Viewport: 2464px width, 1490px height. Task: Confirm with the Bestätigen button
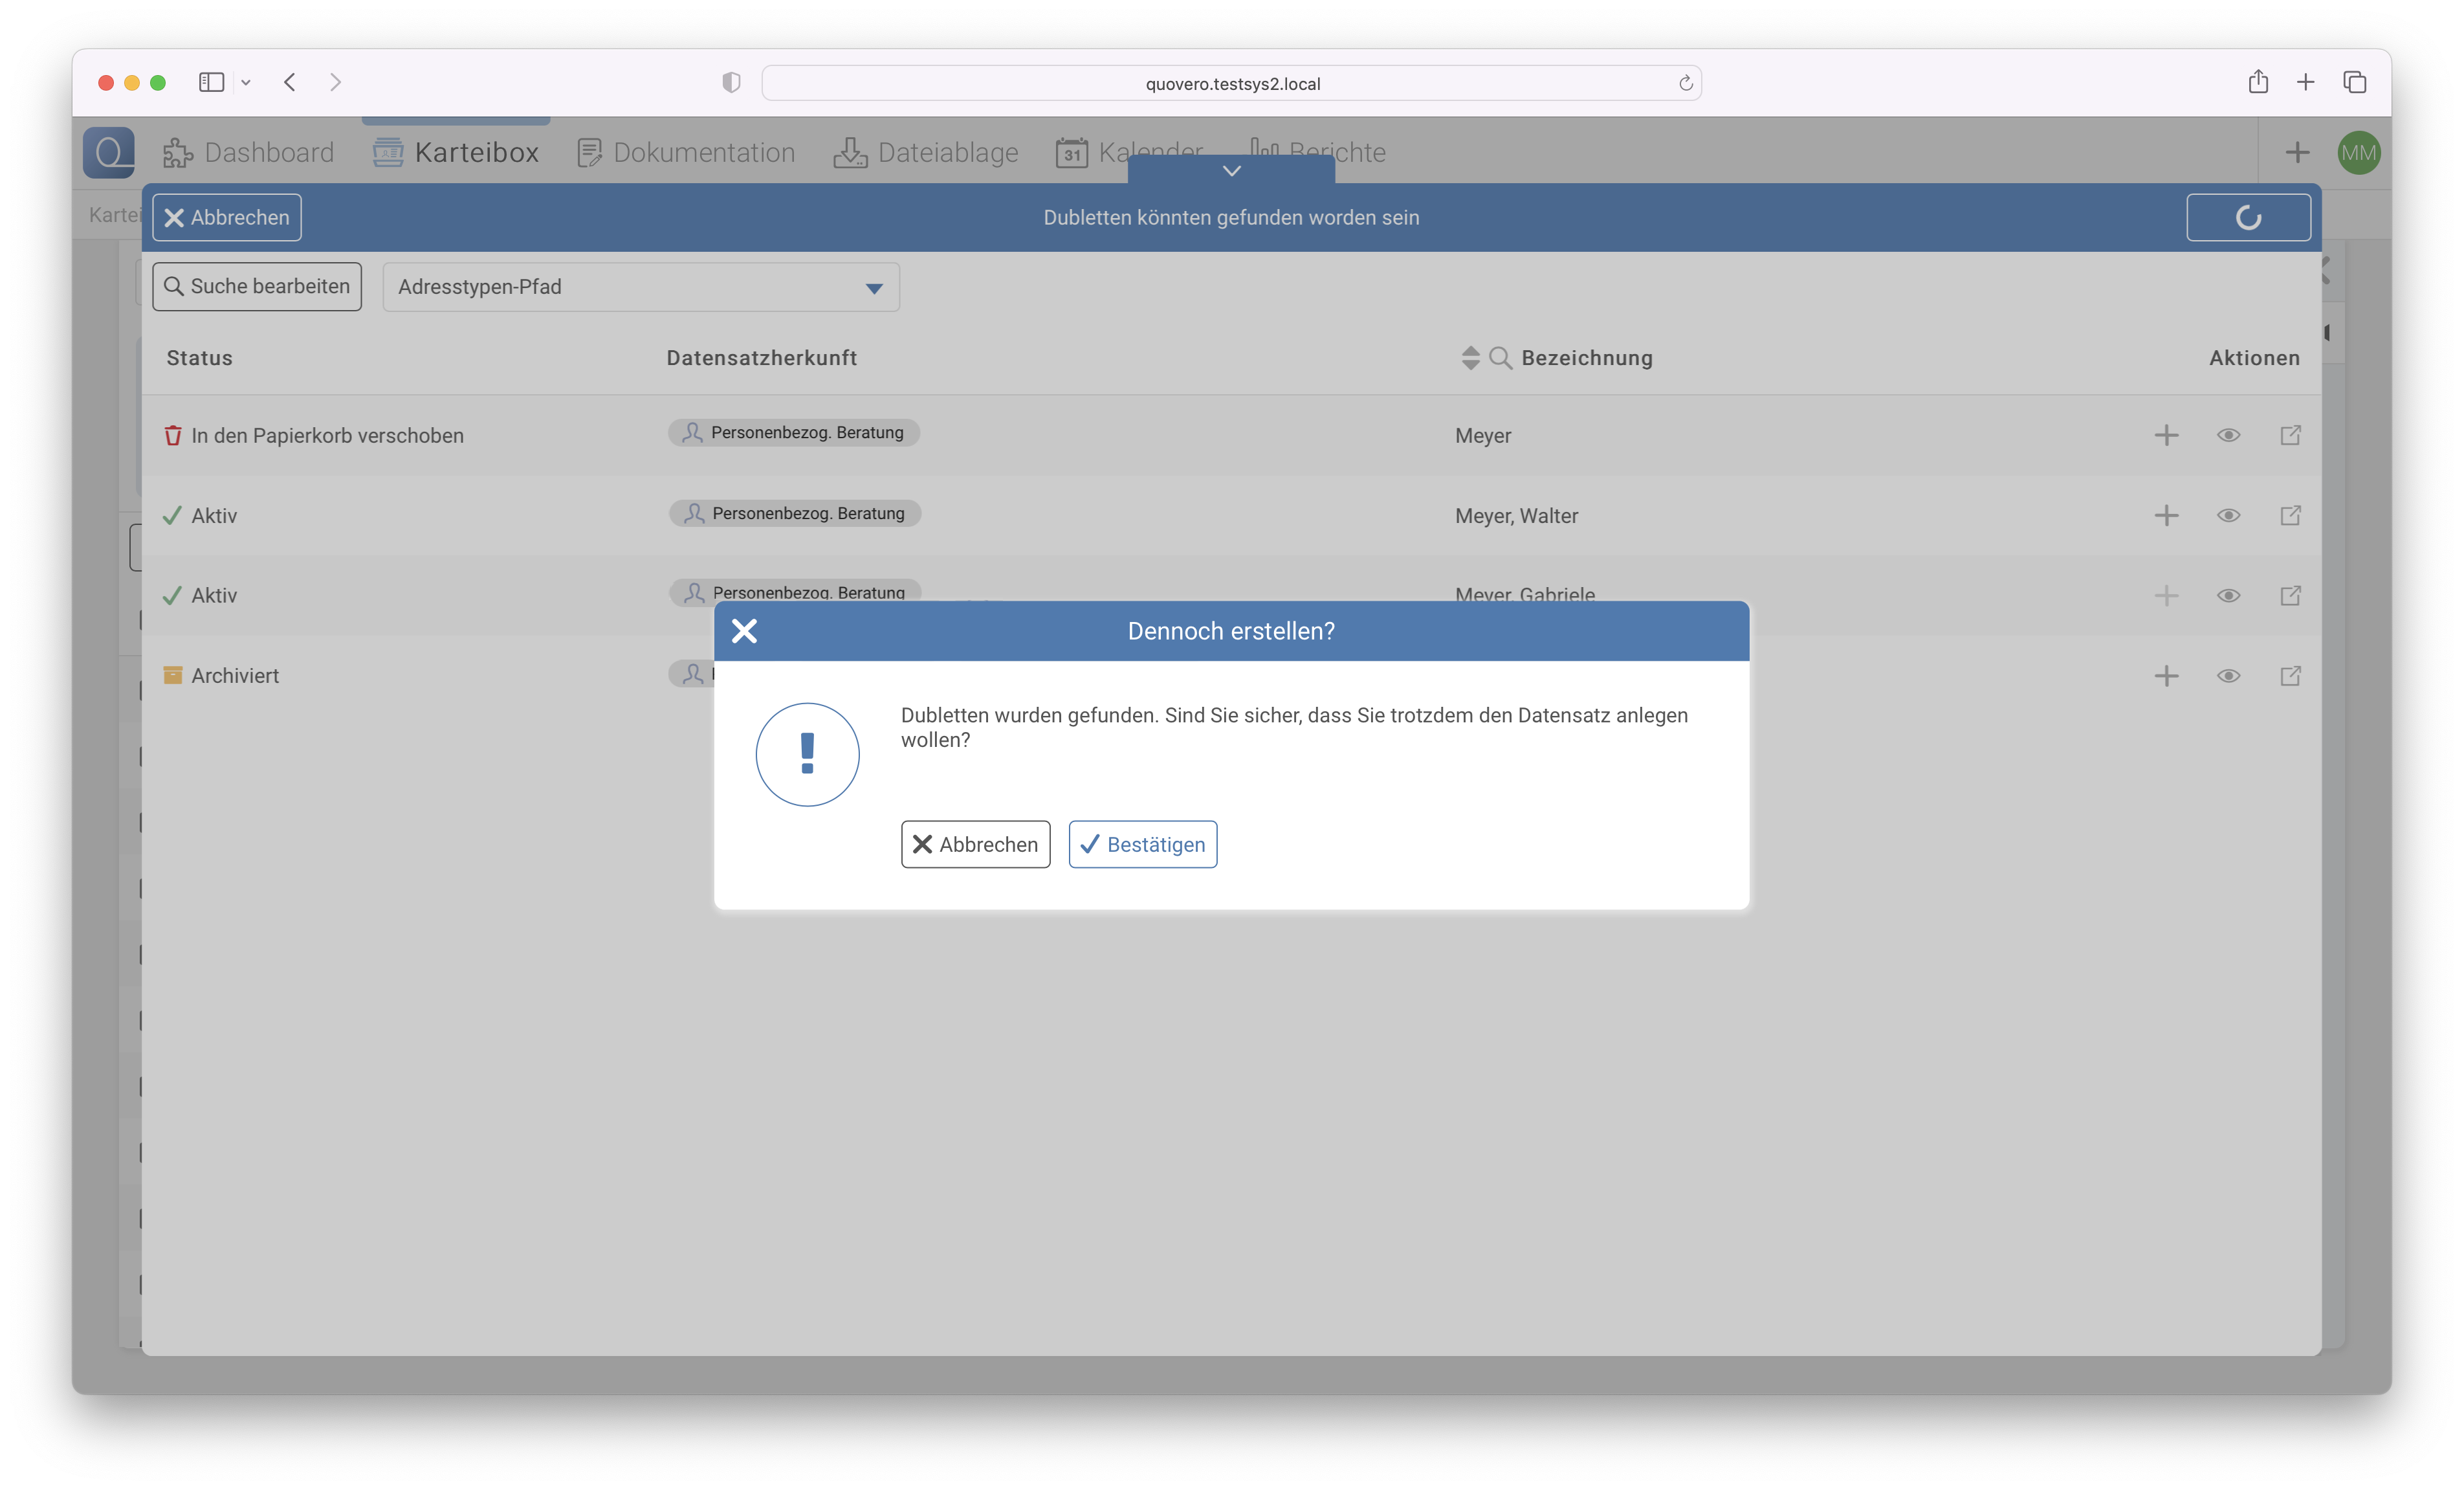1142,845
